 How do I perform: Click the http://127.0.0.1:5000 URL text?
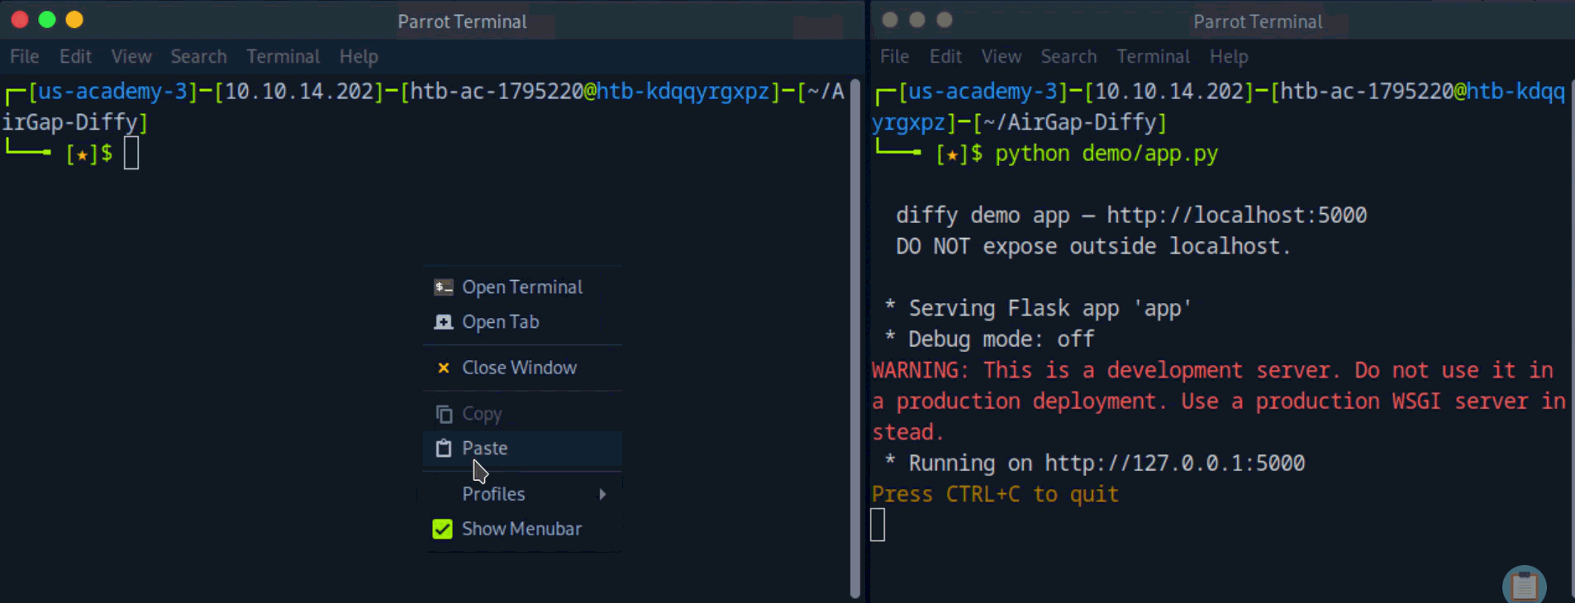(1174, 463)
